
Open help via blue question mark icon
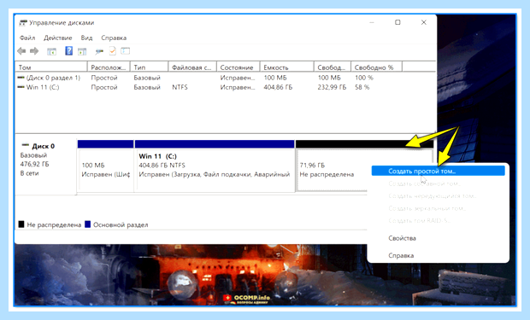tap(68, 51)
